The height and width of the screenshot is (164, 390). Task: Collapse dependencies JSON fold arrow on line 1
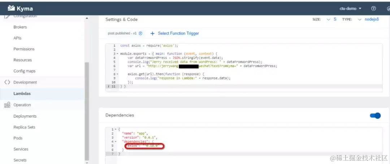tap(116, 129)
